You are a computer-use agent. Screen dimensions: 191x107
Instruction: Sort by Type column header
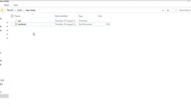click(x=81, y=16)
